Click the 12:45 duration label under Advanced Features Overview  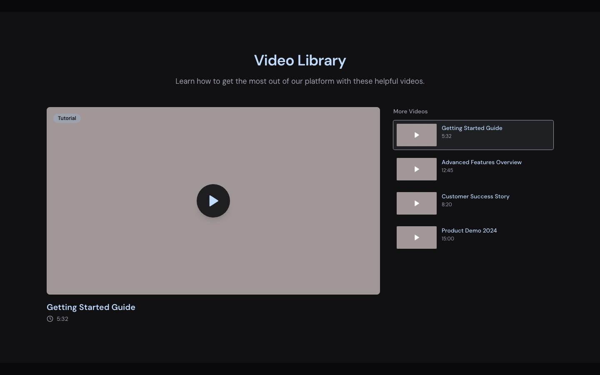(447, 170)
